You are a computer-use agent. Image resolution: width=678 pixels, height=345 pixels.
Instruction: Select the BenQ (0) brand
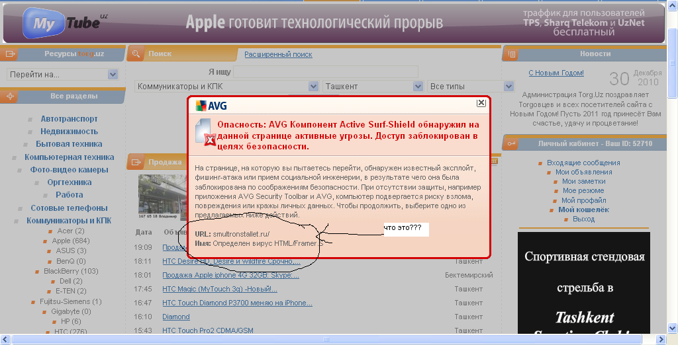tap(71, 261)
